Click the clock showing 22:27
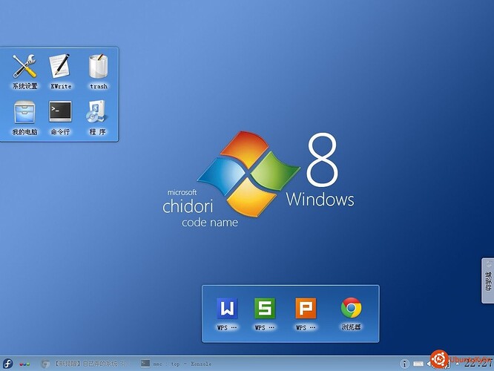The height and width of the screenshot is (371, 494). point(478,364)
